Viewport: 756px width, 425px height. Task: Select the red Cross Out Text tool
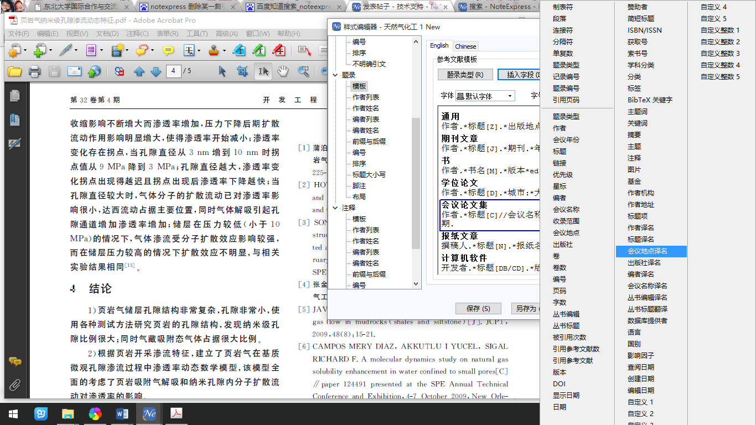point(279,50)
